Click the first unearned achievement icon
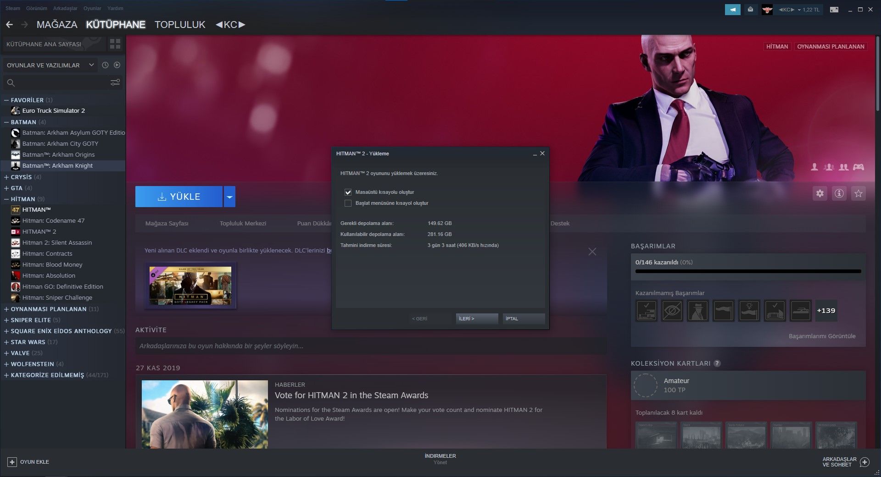 coord(647,311)
